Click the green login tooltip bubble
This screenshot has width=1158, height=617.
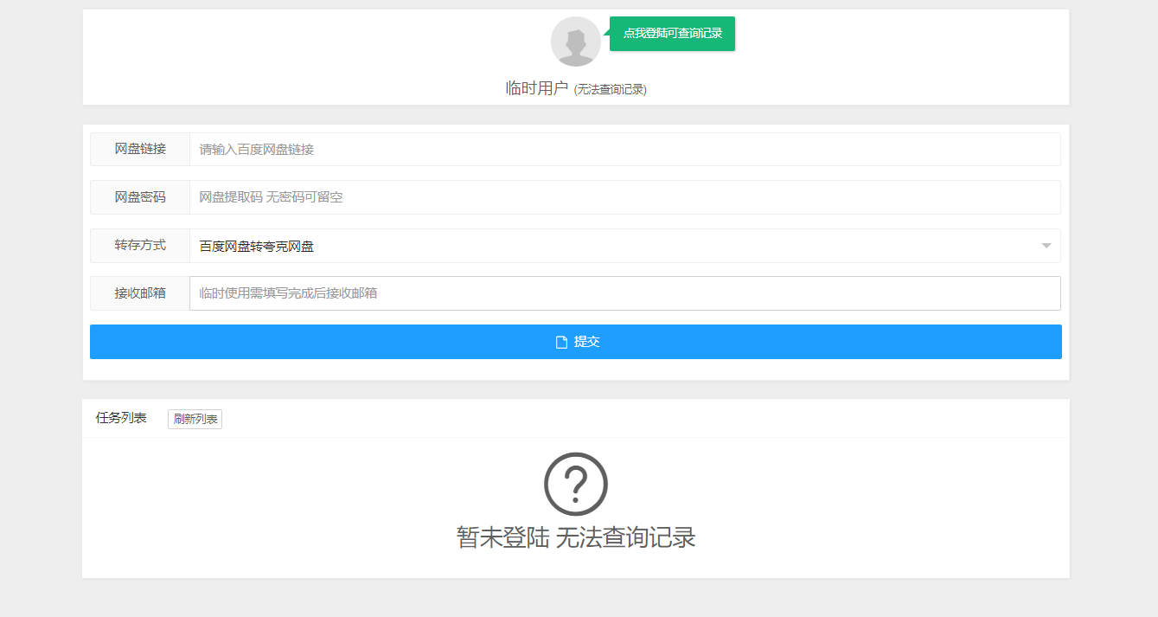(x=672, y=34)
